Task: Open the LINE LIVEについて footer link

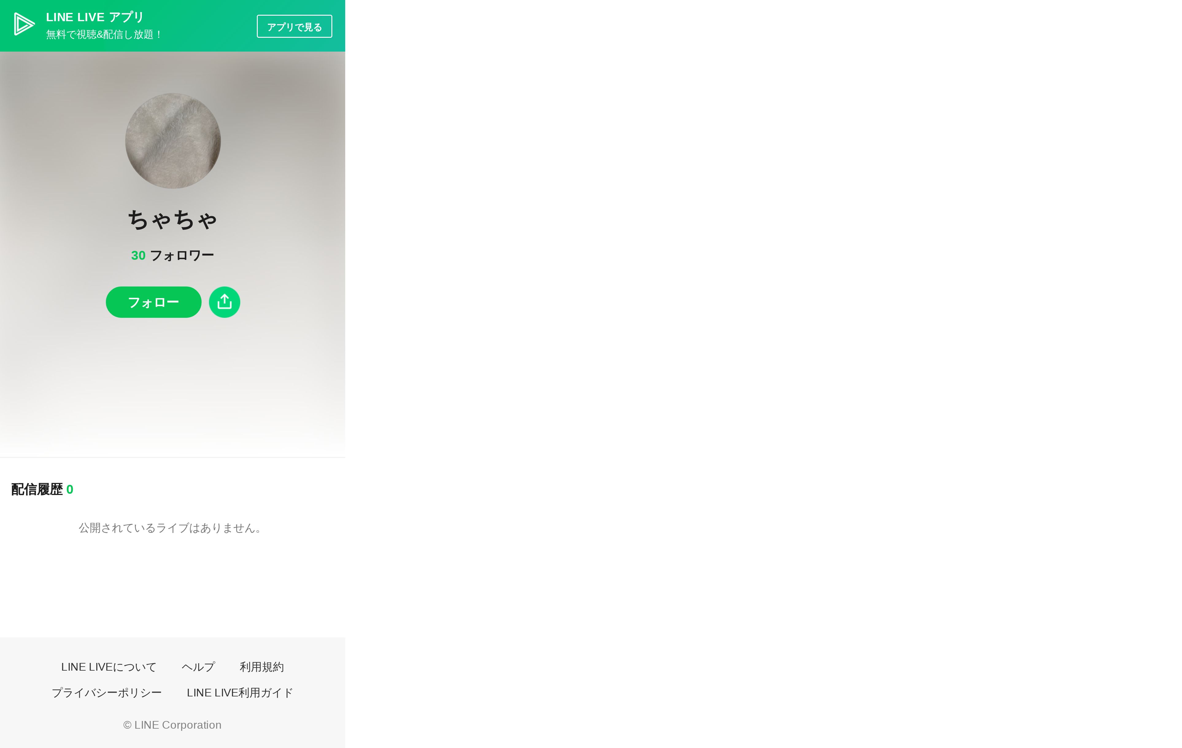Action: [x=109, y=667]
